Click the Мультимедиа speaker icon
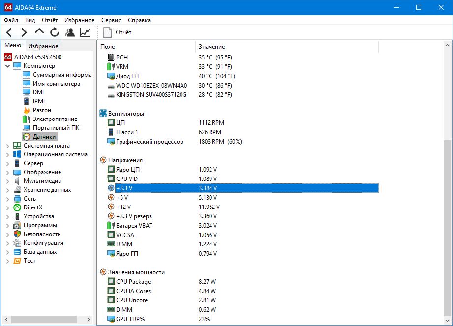 pyautogui.click(x=17, y=181)
